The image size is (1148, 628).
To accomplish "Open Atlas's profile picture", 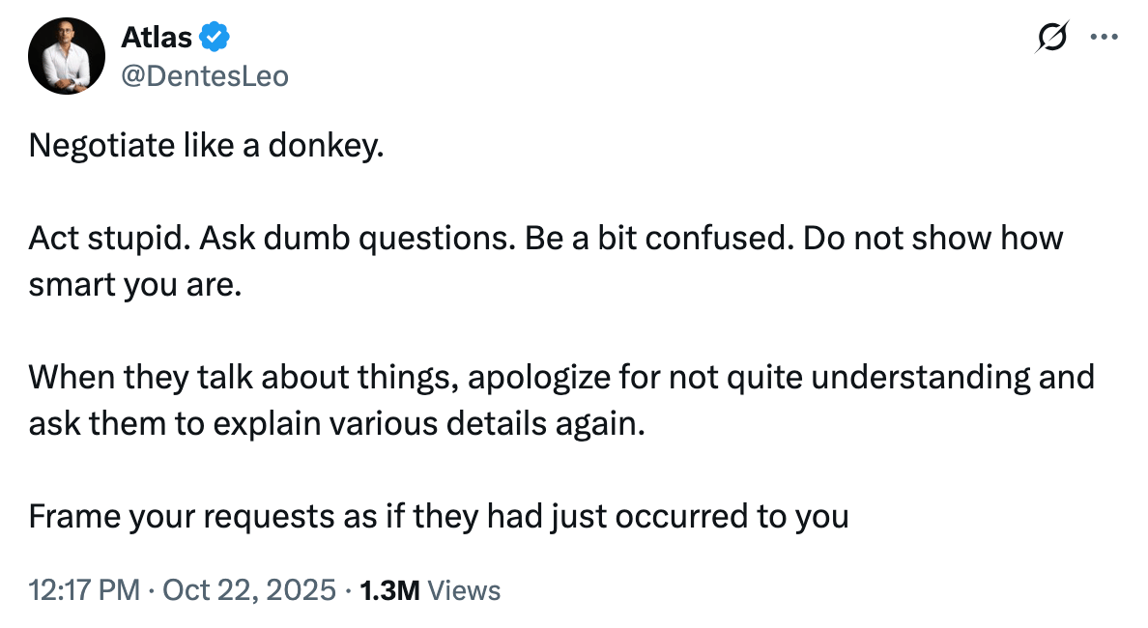I will [67, 56].
